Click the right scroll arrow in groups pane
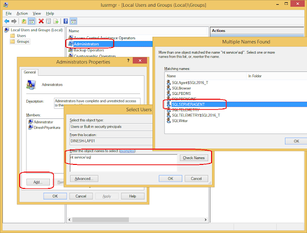 (205, 220)
